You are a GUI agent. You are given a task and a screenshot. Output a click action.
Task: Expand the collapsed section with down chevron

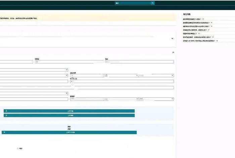click(x=172, y=38)
